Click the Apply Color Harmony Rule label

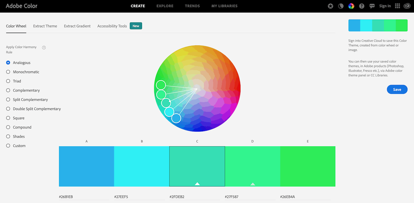tap(21, 50)
